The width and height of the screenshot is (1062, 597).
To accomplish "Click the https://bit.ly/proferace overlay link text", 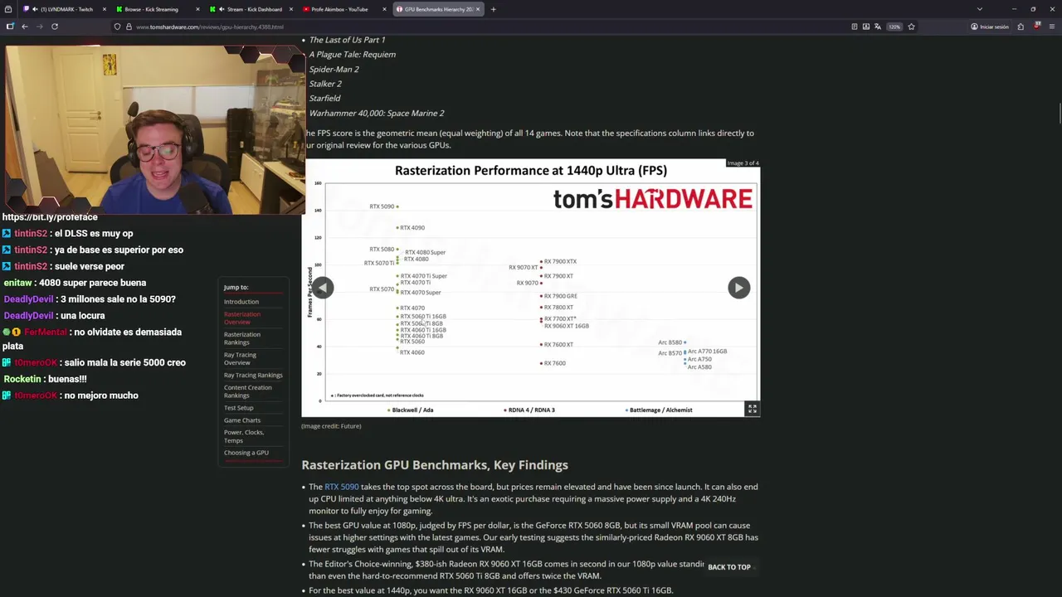I will point(50,217).
